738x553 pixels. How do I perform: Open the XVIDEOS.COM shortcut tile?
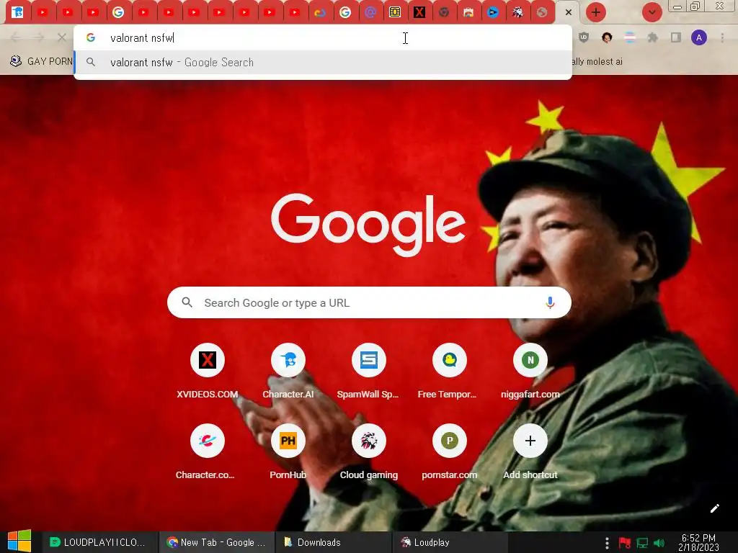click(x=207, y=372)
